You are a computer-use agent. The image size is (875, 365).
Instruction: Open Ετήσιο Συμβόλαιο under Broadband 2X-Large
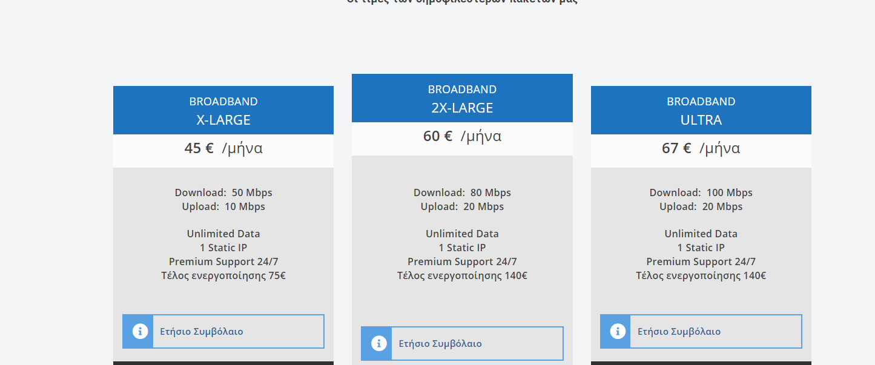click(x=462, y=343)
